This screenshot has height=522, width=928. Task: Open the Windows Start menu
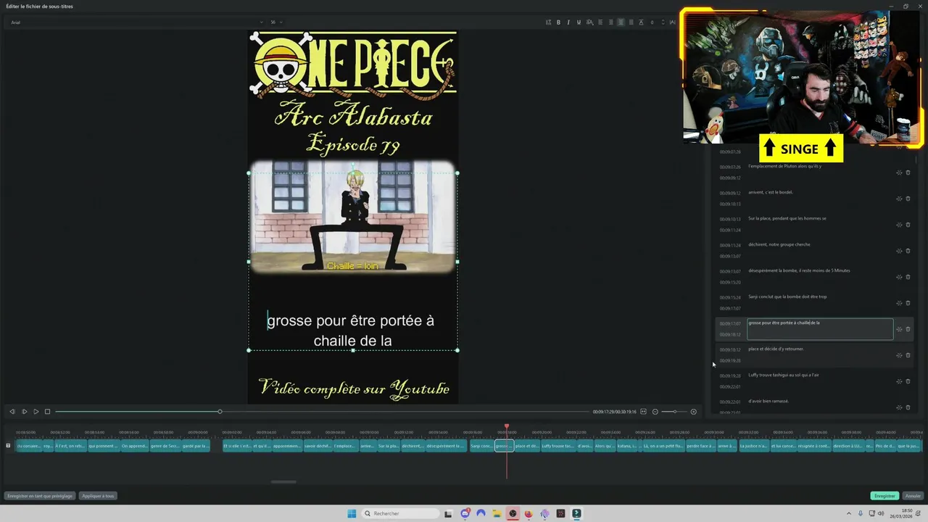point(352,513)
